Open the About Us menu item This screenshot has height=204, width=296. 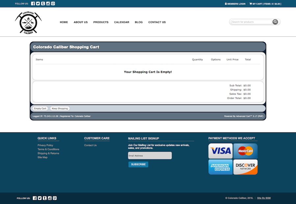[81, 22]
